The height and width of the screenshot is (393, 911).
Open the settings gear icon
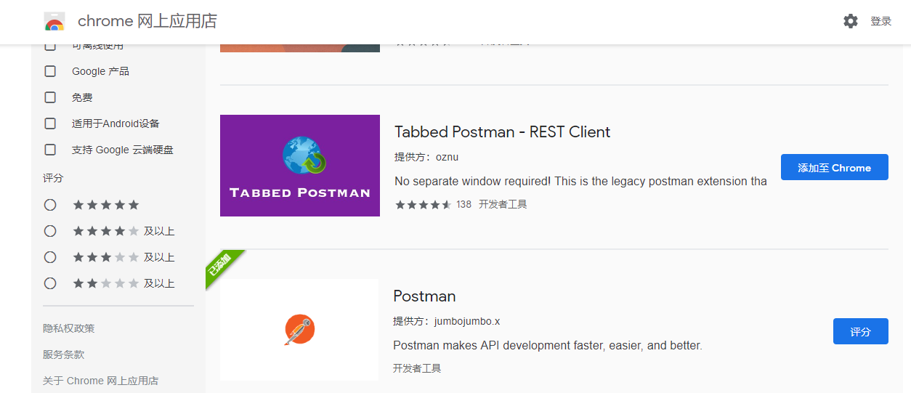click(x=851, y=21)
